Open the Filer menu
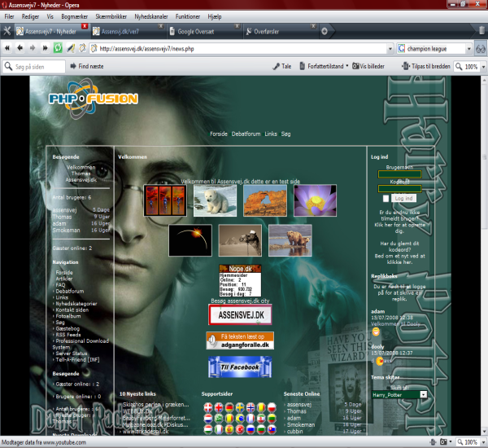The height and width of the screenshot is (448, 488). (x=9, y=16)
